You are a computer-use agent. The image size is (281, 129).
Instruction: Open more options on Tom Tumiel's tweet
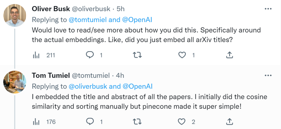point(268,76)
